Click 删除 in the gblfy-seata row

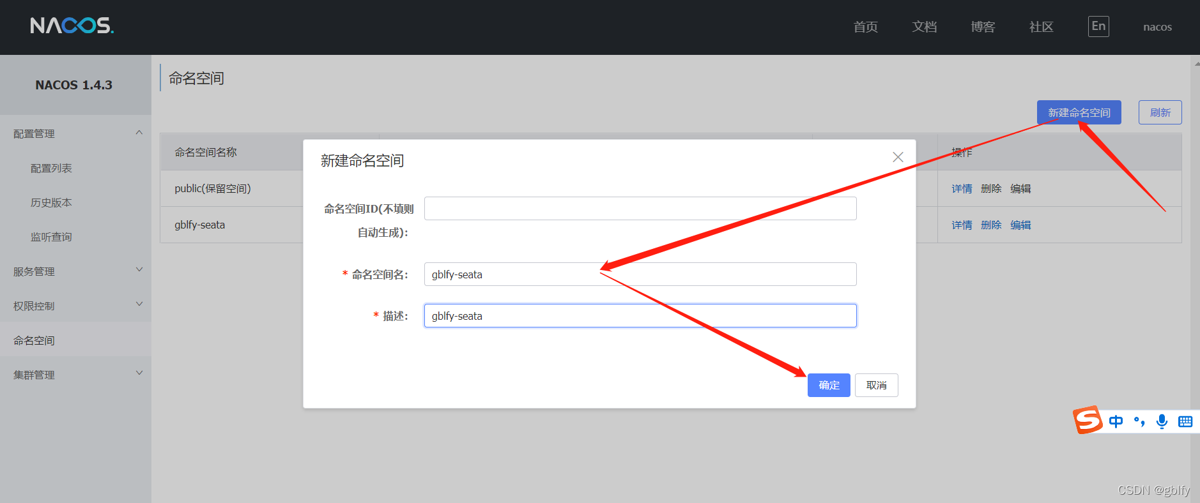(991, 225)
